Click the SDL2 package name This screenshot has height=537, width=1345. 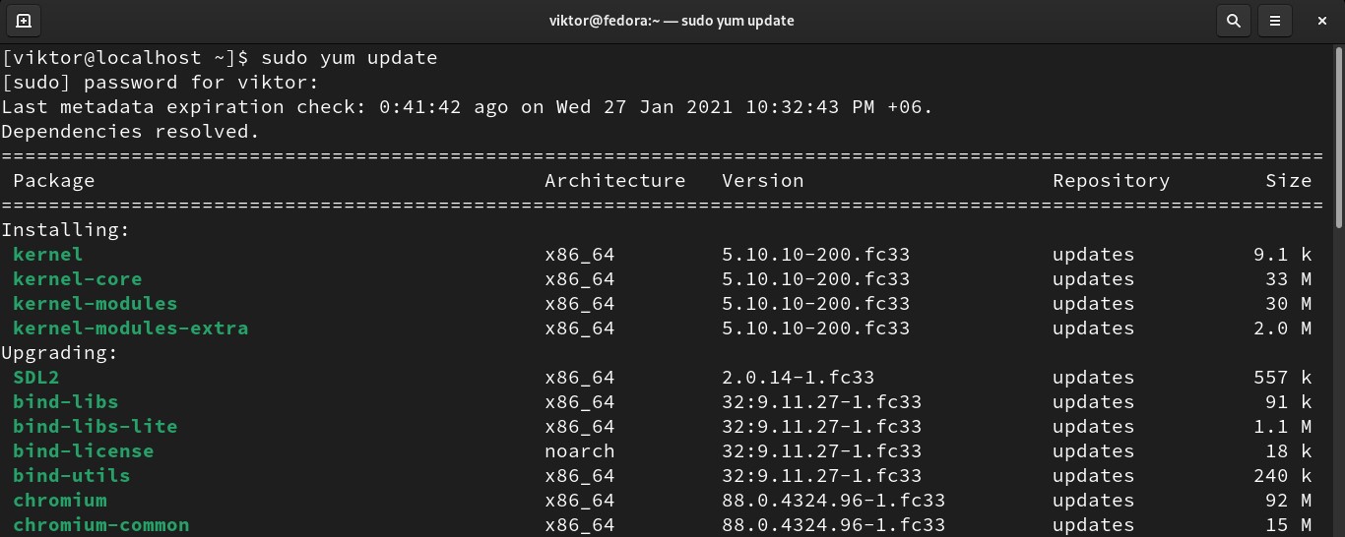36,378
